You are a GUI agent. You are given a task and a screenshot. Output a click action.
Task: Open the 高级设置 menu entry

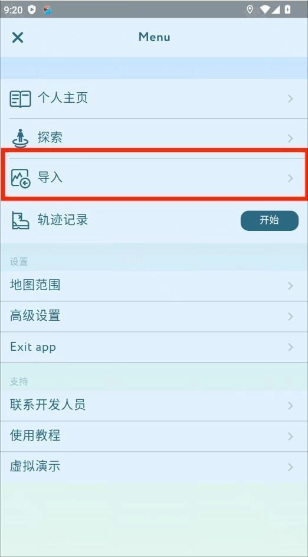click(154, 316)
